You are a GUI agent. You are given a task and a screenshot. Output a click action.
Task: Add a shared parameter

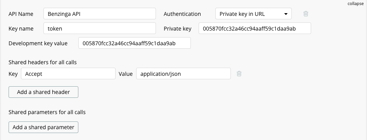point(43,127)
